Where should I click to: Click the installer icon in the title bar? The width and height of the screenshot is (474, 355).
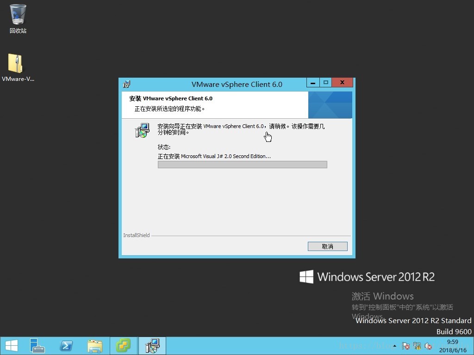127,84
